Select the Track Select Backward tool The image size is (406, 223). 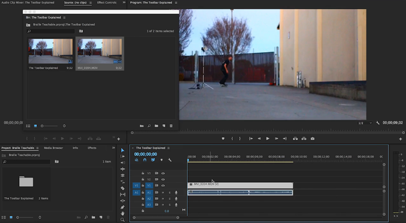click(x=123, y=163)
